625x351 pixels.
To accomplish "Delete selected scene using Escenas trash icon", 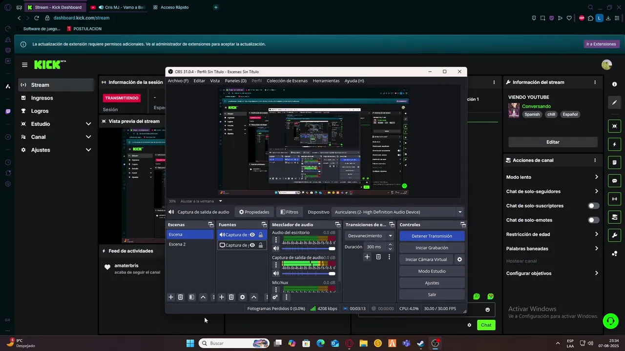I will (180, 297).
